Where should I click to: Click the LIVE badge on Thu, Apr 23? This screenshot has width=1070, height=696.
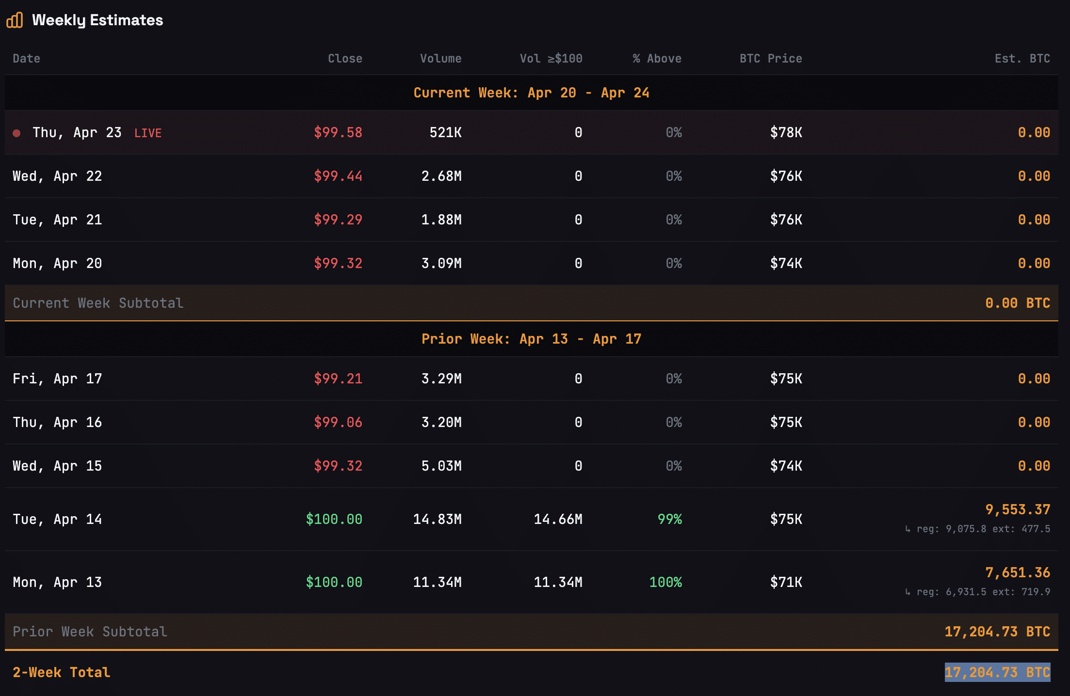tap(148, 133)
